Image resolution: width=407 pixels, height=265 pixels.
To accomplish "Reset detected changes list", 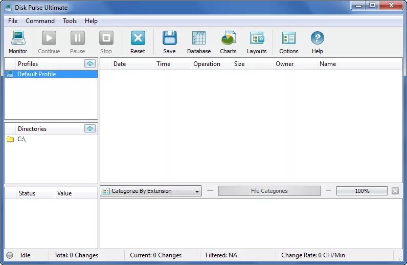I will pos(138,42).
